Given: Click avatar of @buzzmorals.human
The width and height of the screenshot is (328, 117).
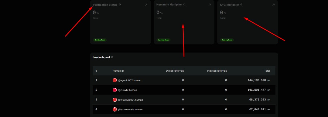Looking at the screenshot, I should click(114, 109).
